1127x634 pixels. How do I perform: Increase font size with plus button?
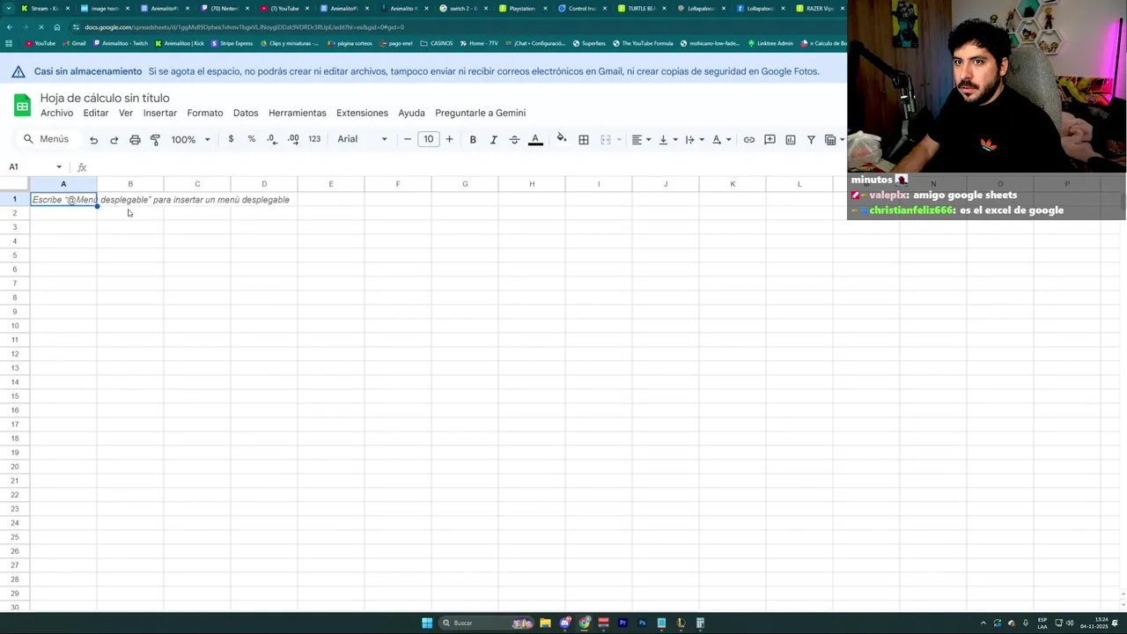449,139
